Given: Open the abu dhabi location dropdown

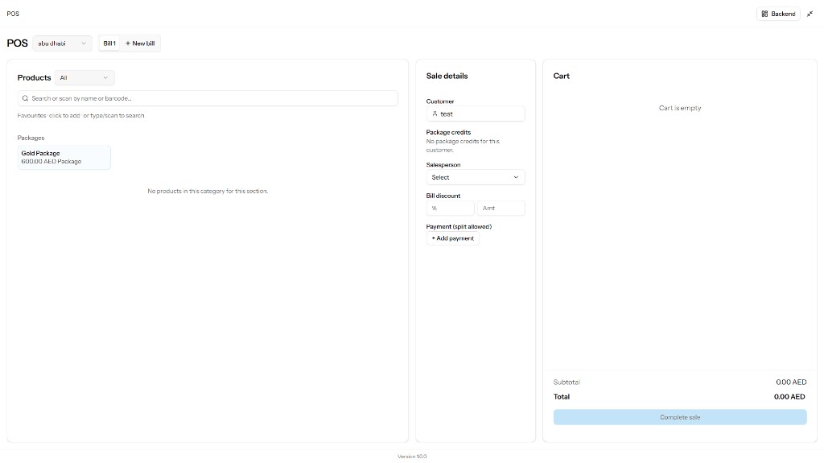Looking at the screenshot, I should [x=62, y=43].
